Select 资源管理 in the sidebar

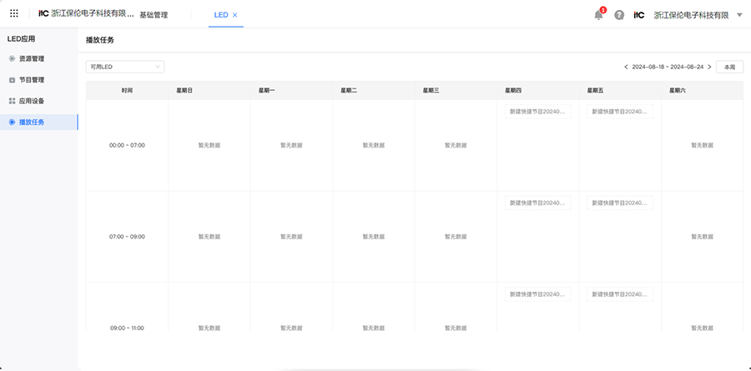click(38, 58)
